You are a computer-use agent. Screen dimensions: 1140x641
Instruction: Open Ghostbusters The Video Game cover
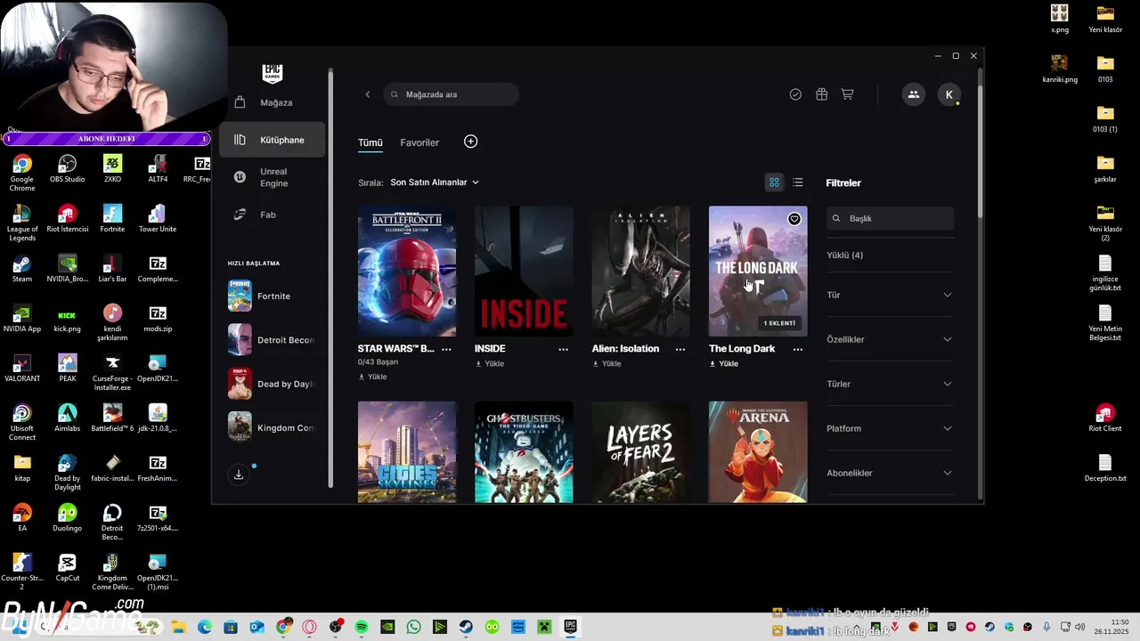point(524,451)
